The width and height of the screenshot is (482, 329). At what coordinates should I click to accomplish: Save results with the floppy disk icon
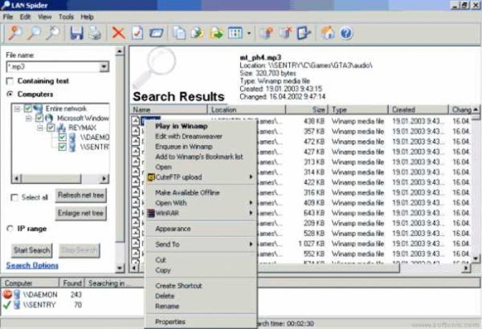77,33
